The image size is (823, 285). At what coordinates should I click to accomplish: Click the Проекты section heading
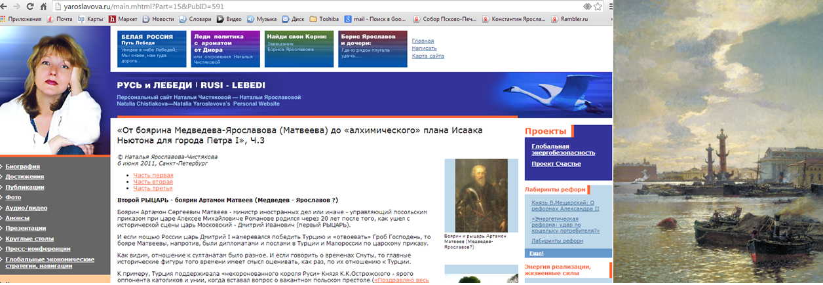tap(545, 132)
